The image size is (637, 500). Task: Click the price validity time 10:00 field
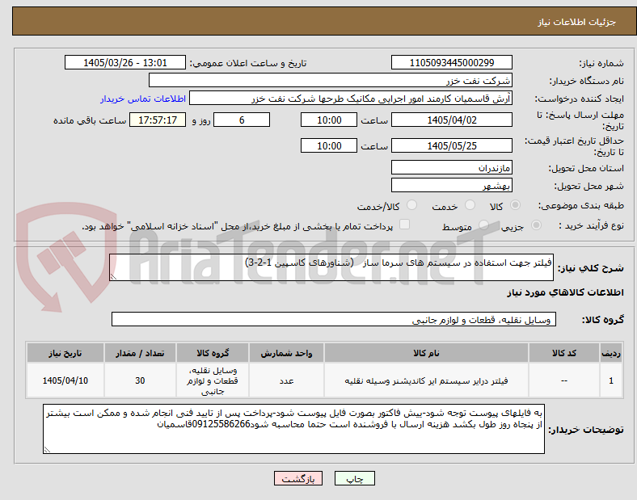point(329,145)
